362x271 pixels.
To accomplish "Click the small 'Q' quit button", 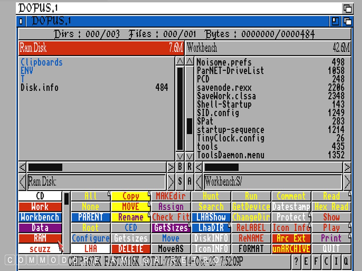I will 346,261.
